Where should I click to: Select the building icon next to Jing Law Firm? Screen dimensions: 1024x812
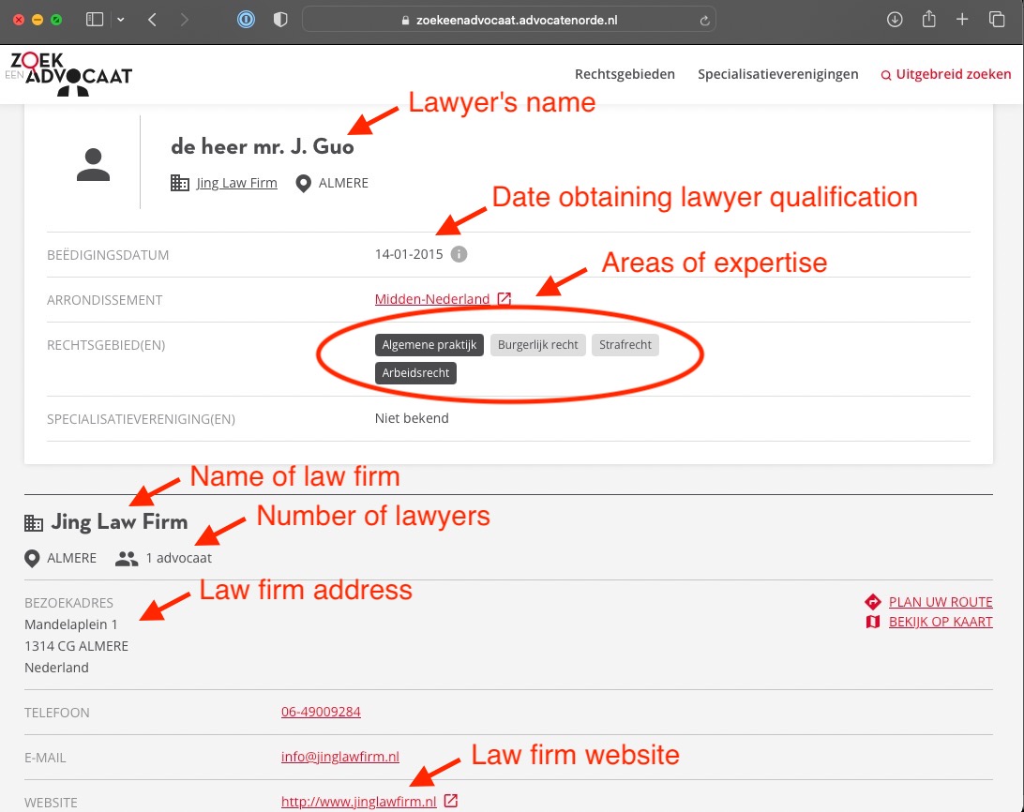point(34,521)
